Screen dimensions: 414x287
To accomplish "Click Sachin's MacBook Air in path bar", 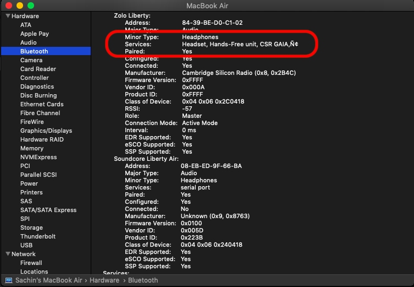I will pos(49,280).
